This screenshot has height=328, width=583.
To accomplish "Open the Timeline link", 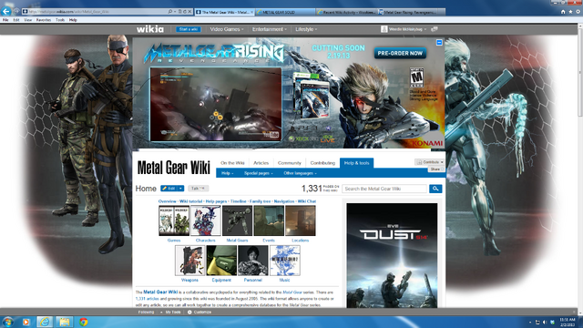I will coord(239,201).
